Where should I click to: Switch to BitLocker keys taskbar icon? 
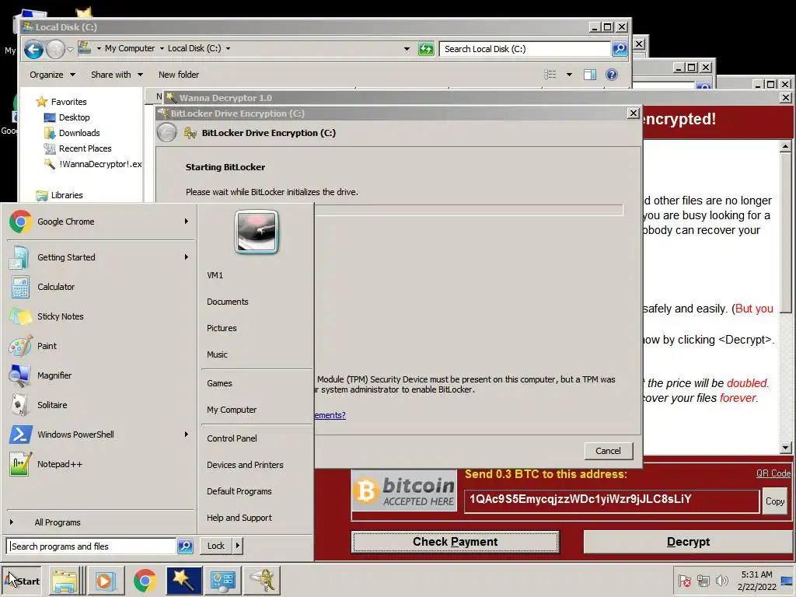point(262,581)
